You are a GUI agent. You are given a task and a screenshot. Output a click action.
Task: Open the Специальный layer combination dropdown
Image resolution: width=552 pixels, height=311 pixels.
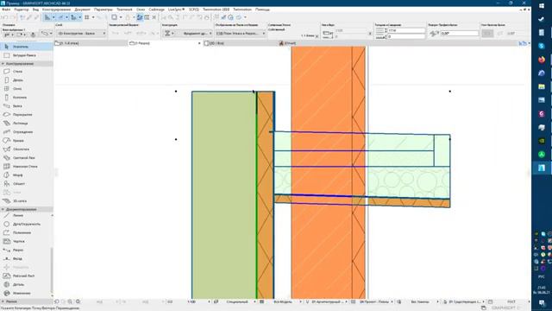click(x=238, y=301)
